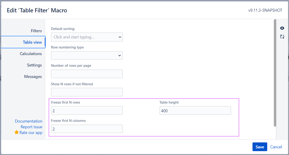
Task: Click the Default sorting label
Action: tap(63, 29)
